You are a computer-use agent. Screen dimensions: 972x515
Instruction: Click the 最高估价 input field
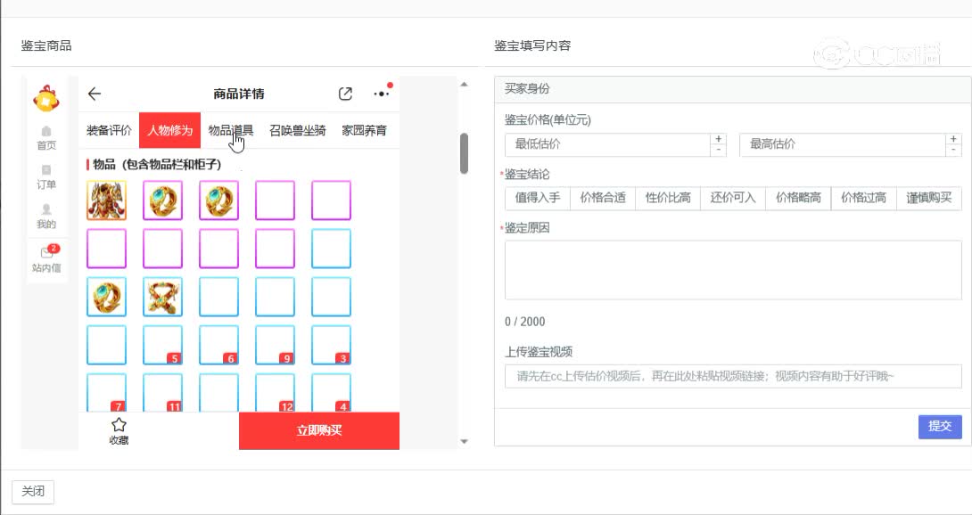click(843, 144)
